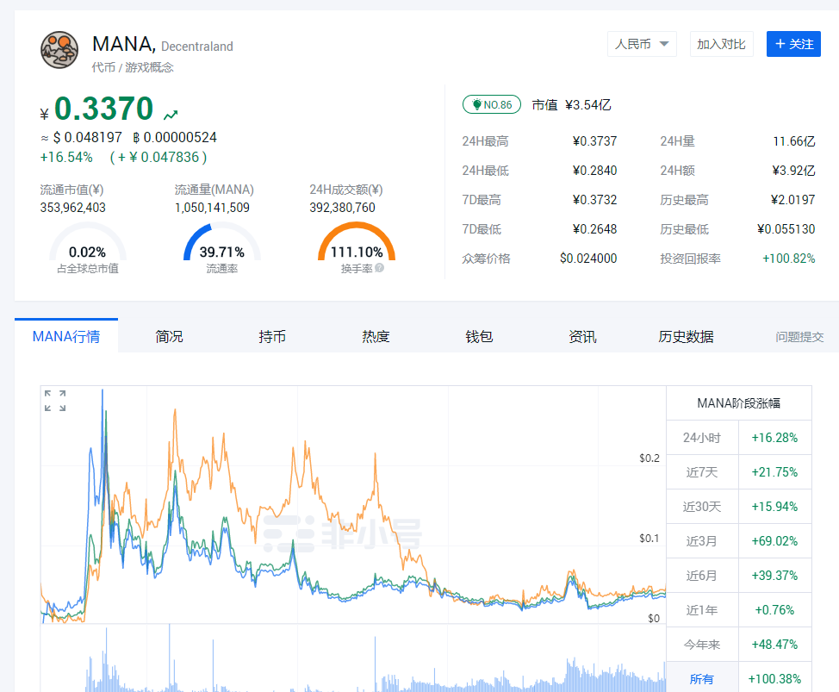Click the fullscreen expand icon on chart
Image resolution: width=839 pixels, height=692 pixels.
coord(55,401)
